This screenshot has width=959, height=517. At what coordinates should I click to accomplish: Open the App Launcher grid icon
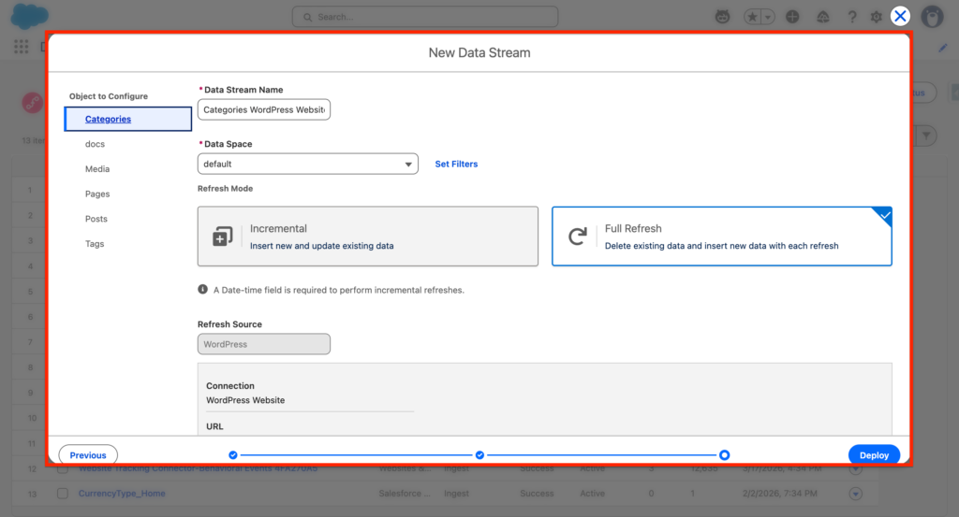(x=21, y=47)
